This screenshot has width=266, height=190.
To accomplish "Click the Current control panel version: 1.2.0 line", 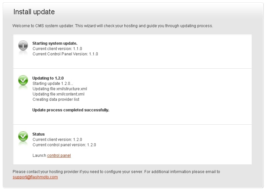I will (64, 145).
